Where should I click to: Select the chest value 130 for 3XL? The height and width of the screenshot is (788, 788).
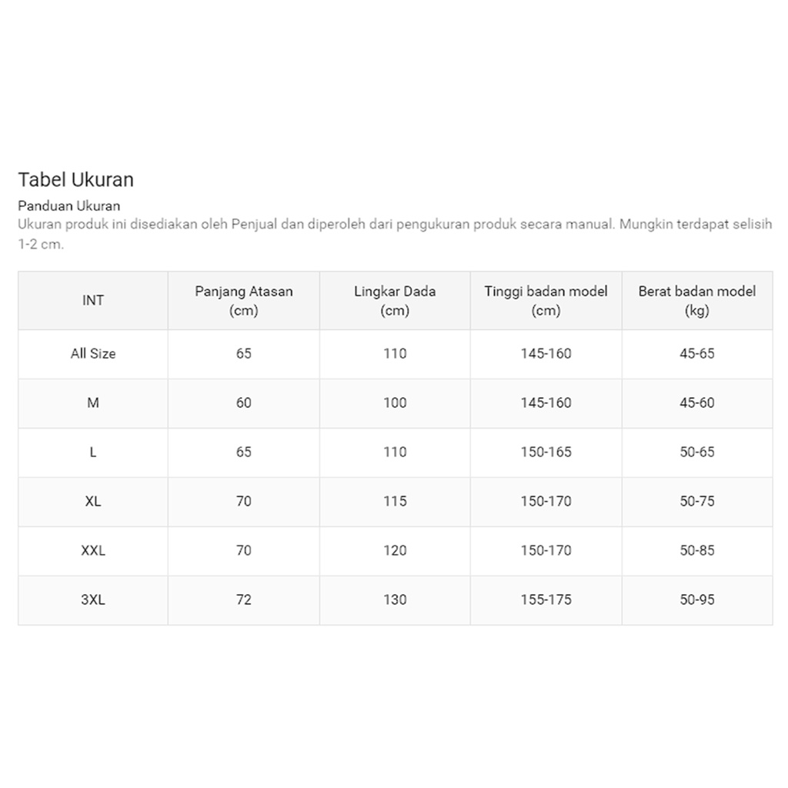(395, 600)
